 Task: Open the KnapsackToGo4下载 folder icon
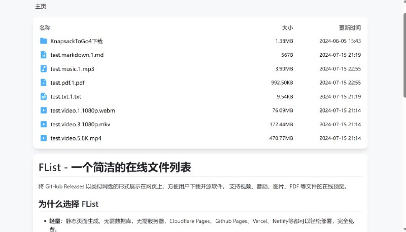(44, 41)
